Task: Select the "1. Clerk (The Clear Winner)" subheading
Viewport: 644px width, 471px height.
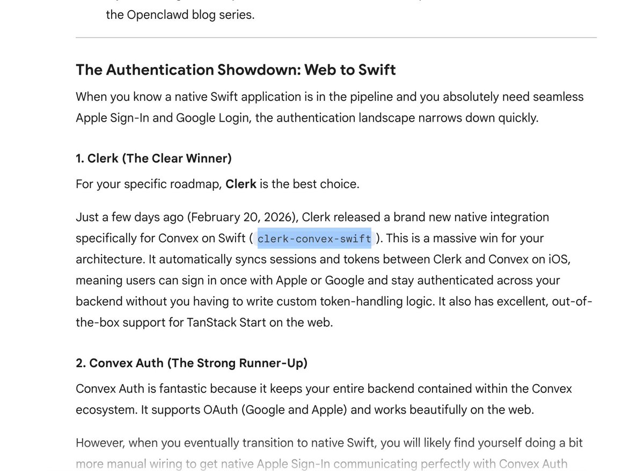Action: tap(153, 158)
